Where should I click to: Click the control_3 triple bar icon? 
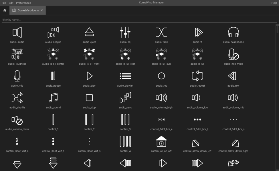click(x=125, y=119)
